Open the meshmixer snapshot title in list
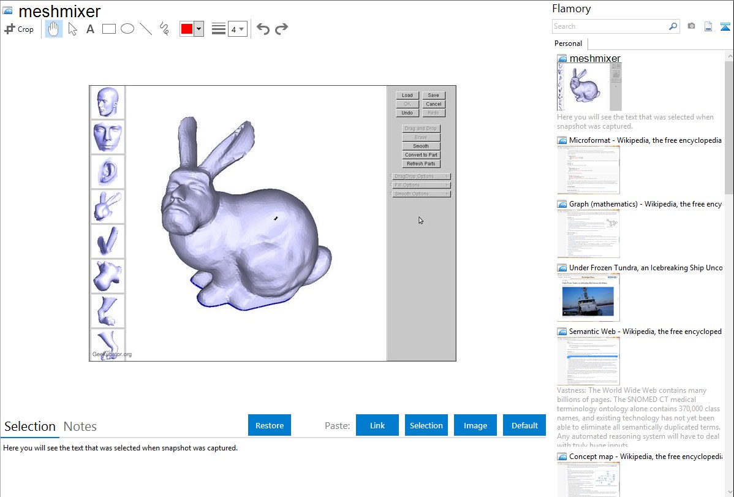This screenshot has width=734, height=497. [595, 59]
